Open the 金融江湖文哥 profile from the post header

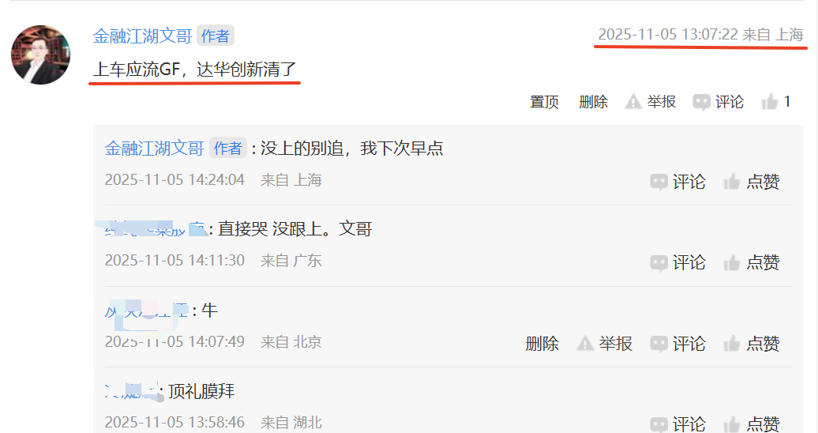tap(142, 36)
